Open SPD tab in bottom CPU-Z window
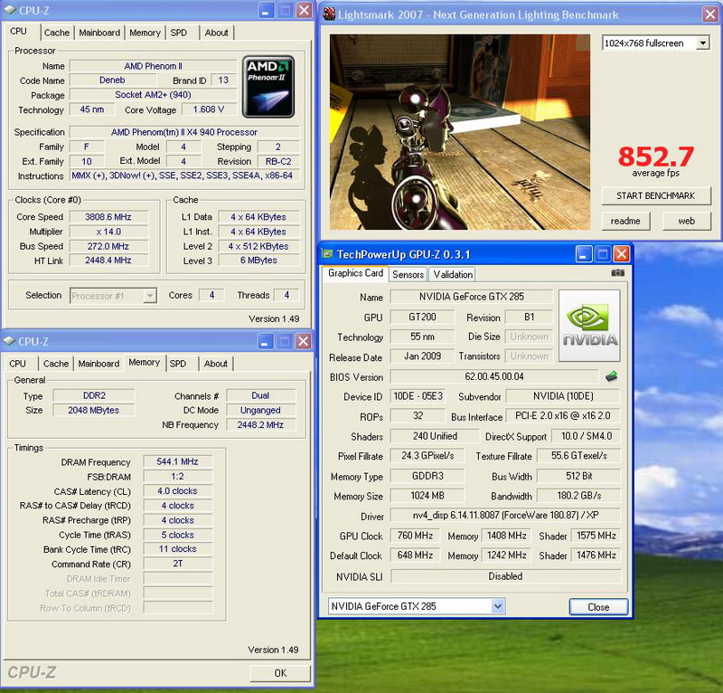Viewport: 723px width, 693px height. [178, 364]
